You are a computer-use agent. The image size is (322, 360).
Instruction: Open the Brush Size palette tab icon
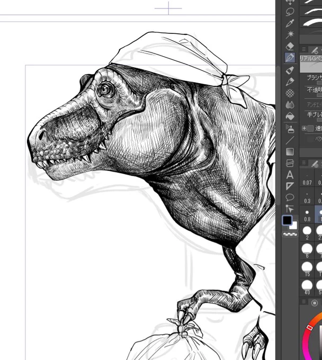[315, 164]
